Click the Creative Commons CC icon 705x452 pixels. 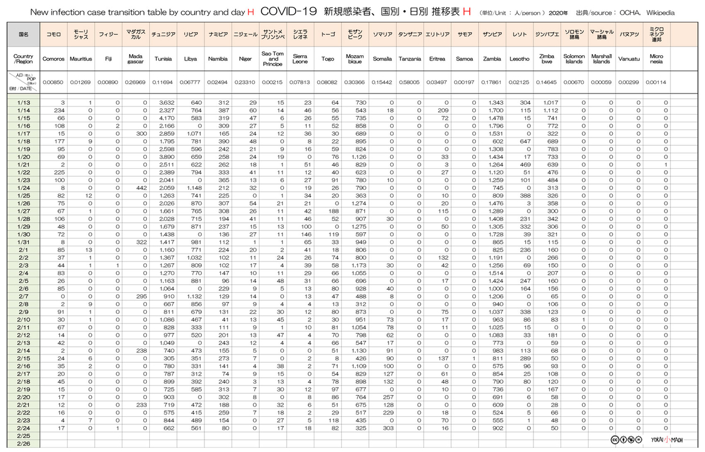tap(615, 440)
